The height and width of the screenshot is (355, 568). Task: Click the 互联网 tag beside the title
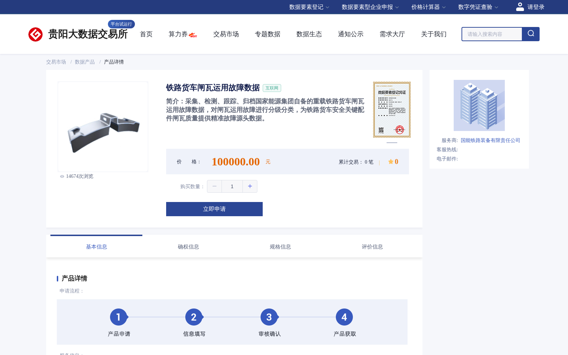click(x=272, y=88)
